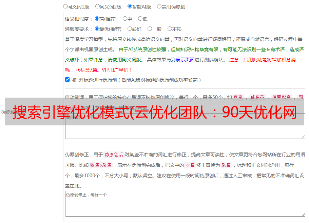Choose the 智能AI版 radio option
Screen dimensions: 309x223
(x=130, y=6)
